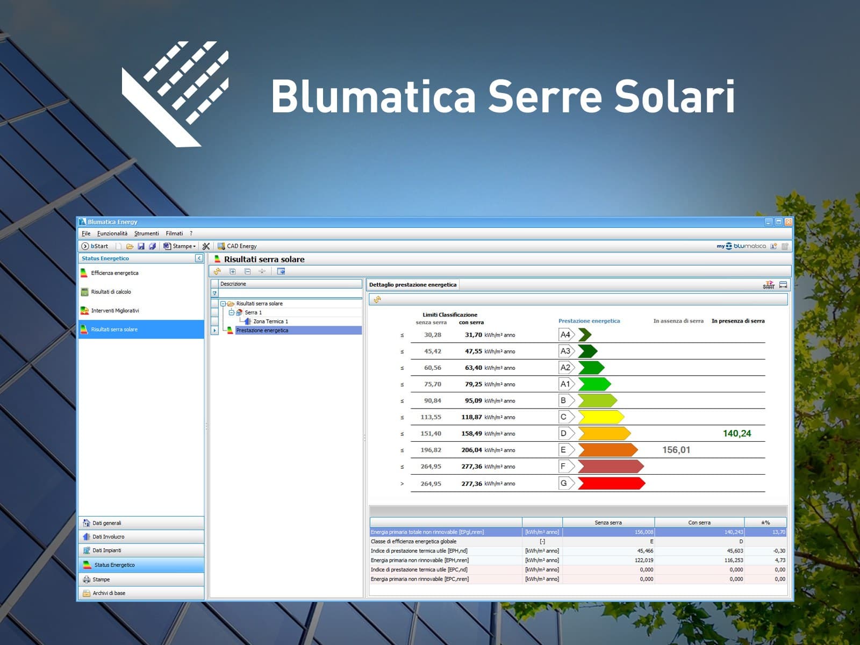This screenshot has height=645, width=860.
Task: Select the Classe di efficienza energetica globale row
Action: pos(578,541)
